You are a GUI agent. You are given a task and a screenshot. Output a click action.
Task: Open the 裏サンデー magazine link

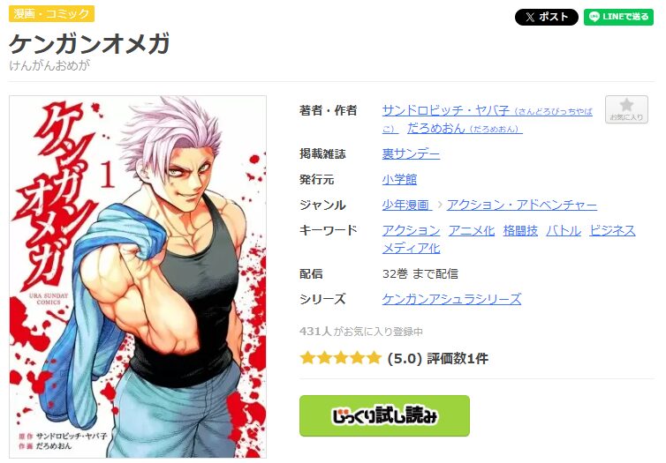point(411,153)
